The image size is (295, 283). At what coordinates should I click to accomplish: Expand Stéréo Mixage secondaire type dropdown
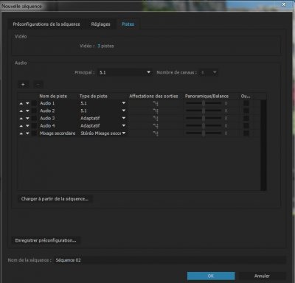[124, 133]
